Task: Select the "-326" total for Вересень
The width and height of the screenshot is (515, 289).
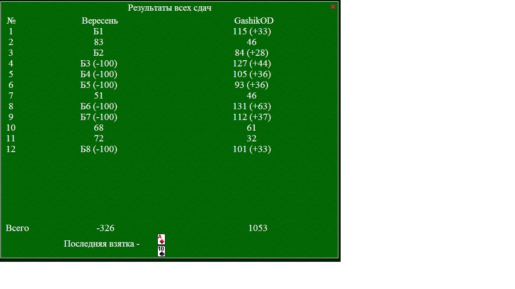Action: pos(106,228)
